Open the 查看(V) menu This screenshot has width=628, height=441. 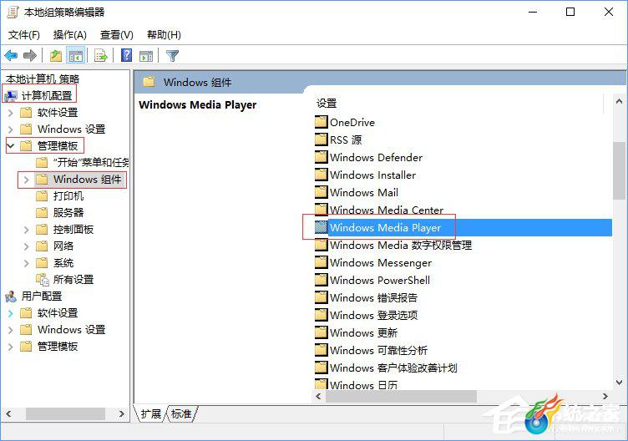[x=117, y=35]
